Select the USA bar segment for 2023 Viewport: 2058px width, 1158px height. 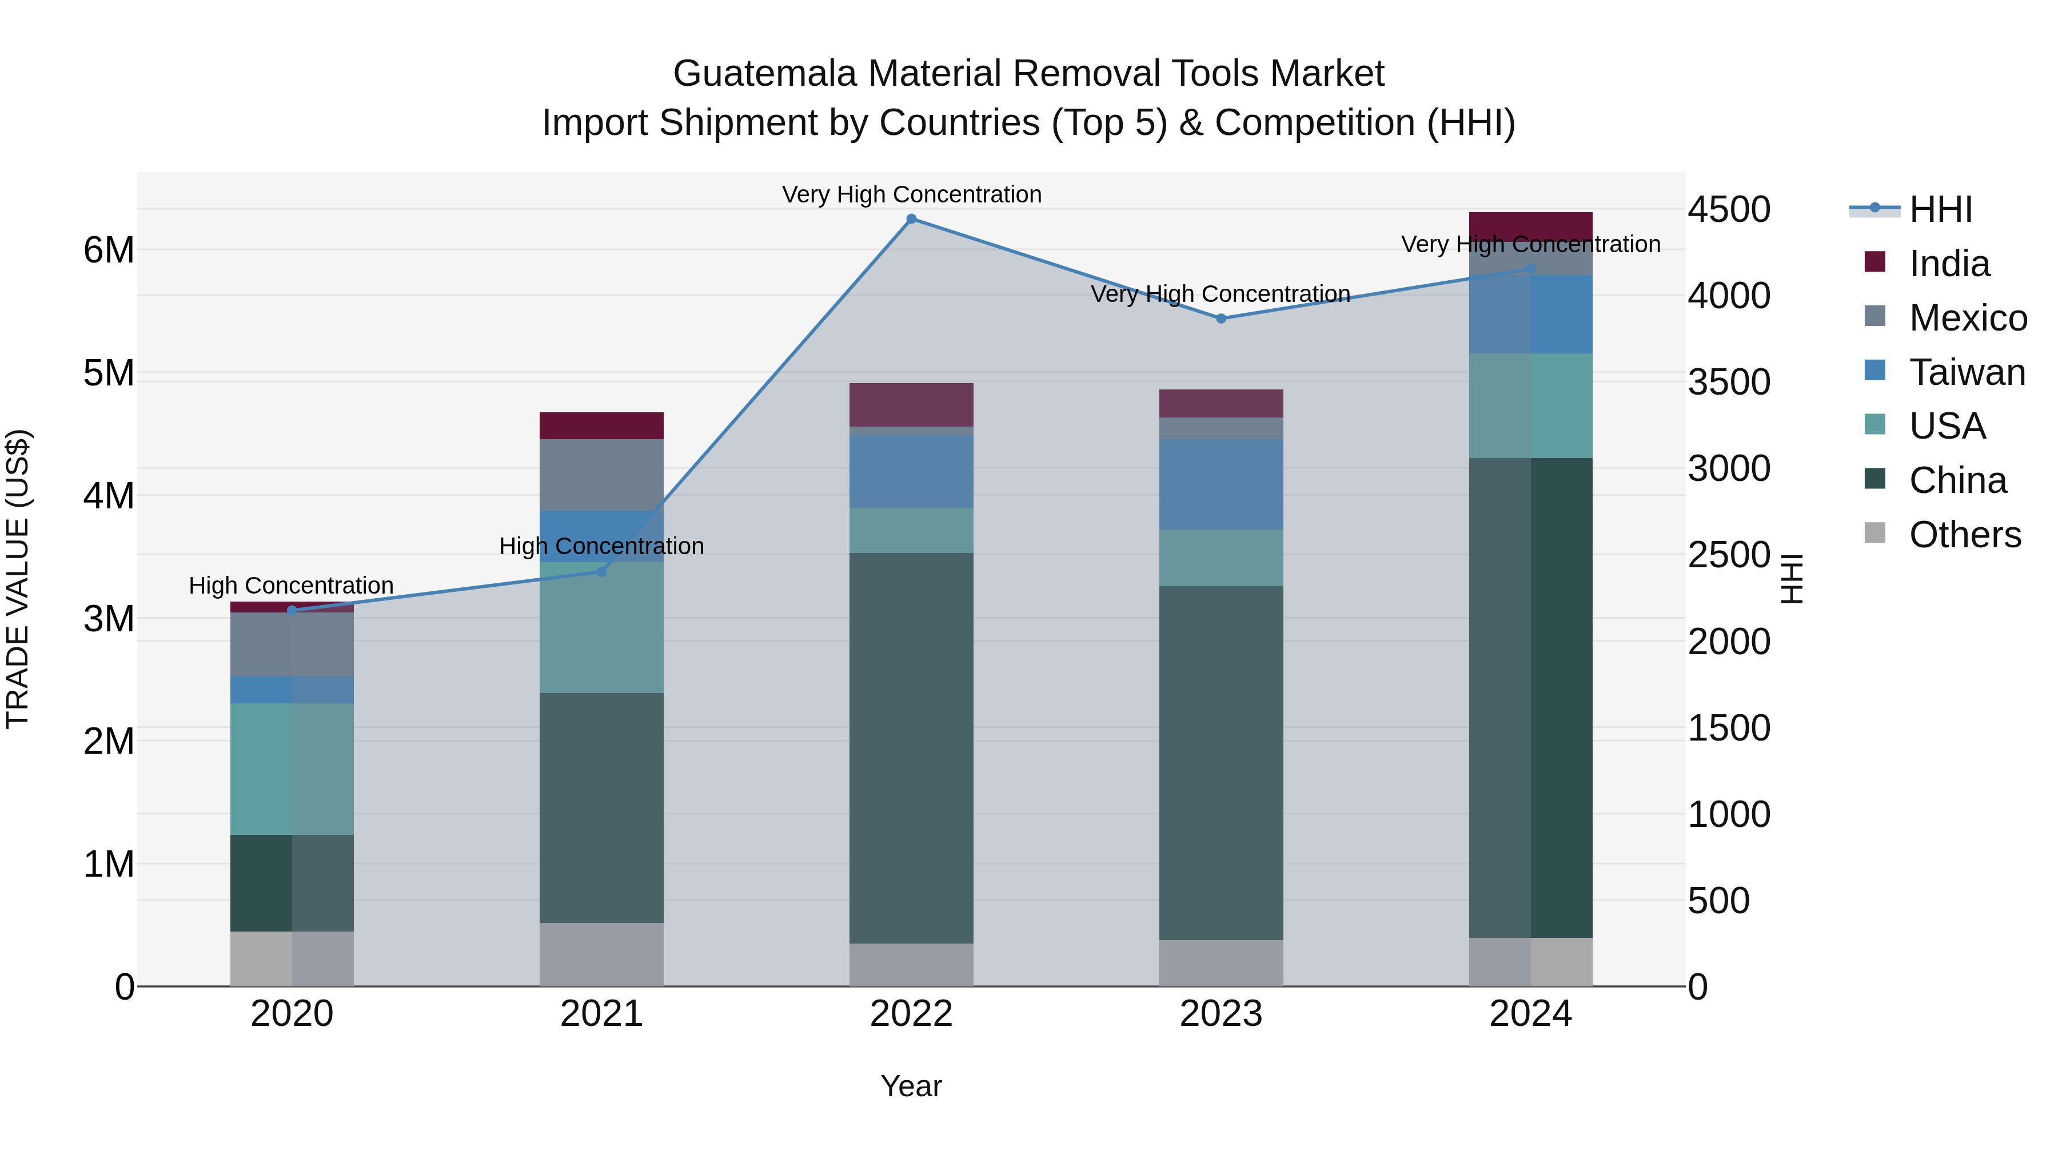(x=1221, y=558)
